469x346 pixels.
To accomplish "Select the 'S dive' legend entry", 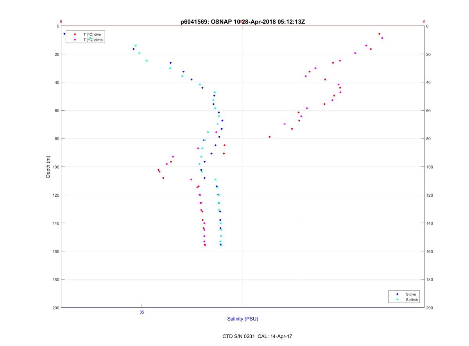I will (410, 294).
